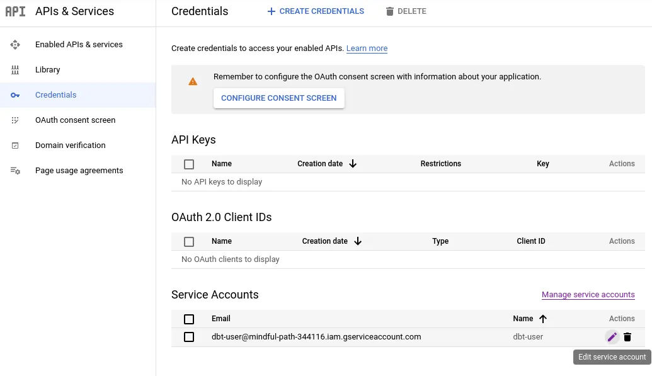Viewport: 652px width, 376px height.
Task: Click the Page usage agreements icon
Action: (x=15, y=171)
